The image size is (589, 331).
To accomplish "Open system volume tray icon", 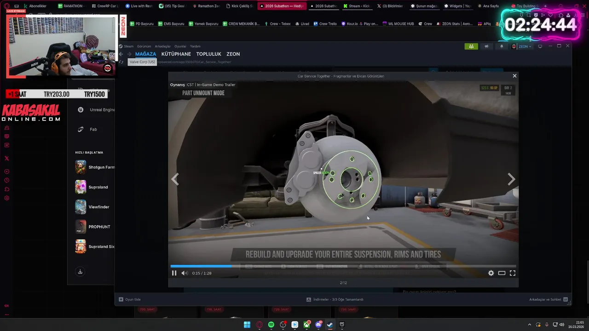I will (561, 325).
